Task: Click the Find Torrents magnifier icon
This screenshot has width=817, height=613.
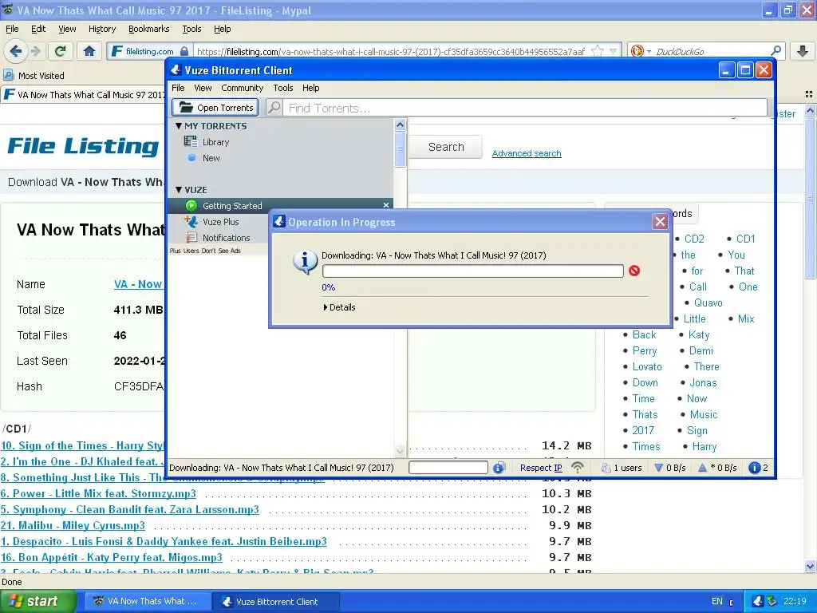Action: coord(274,108)
